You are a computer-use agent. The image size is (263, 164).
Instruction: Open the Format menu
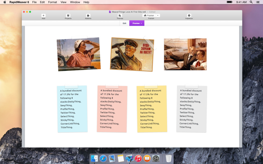[x=53, y=2]
